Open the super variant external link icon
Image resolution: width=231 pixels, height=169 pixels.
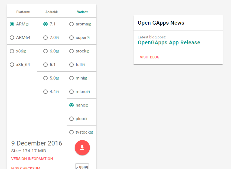88,38
